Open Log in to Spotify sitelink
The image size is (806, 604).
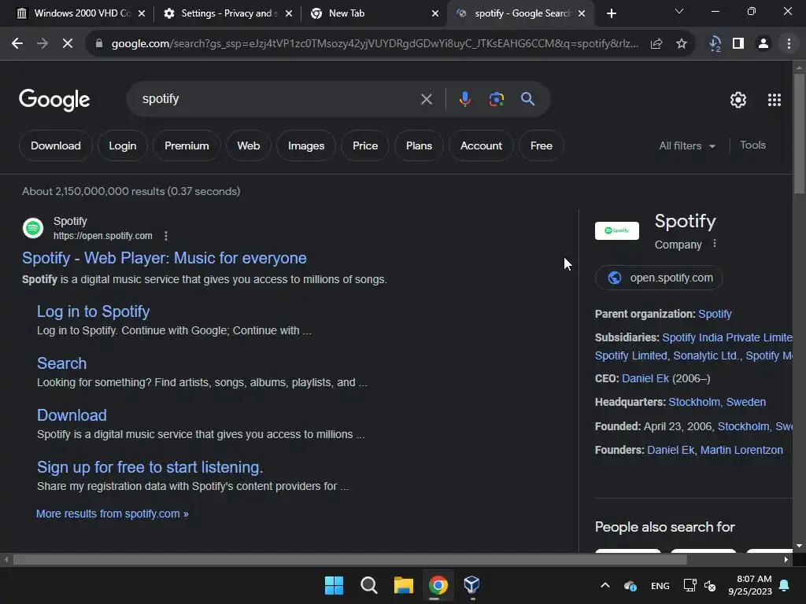tap(93, 311)
